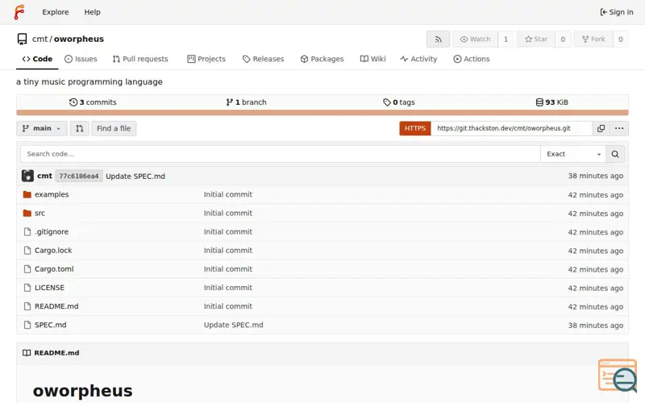Click the forks count 0
This screenshot has height=403, width=645.
click(x=620, y=39)
